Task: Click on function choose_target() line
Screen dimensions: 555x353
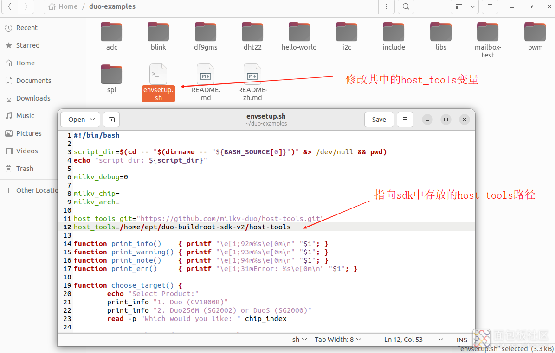Action: pyautogui.click(x=128, y=285)
